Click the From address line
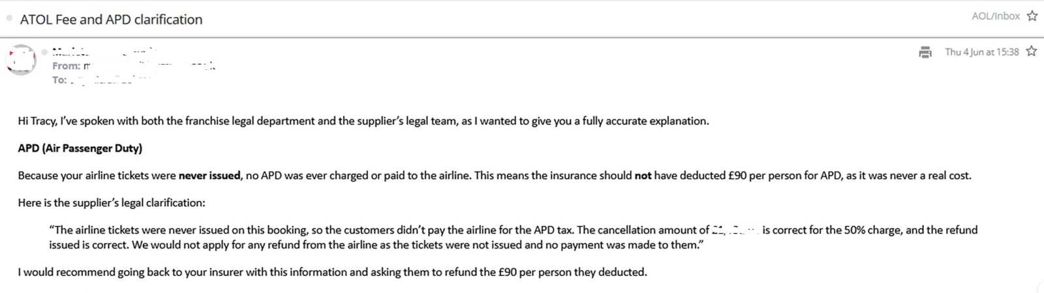1044x293 pixels. [x=134, y=65]
